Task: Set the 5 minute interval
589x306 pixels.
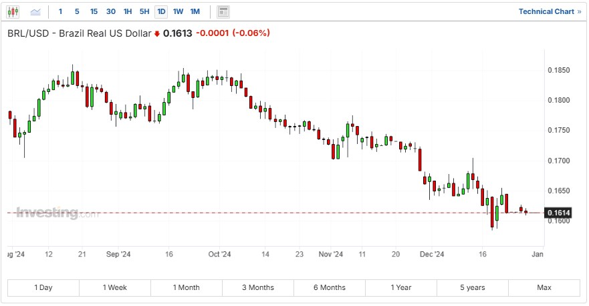Action: tap(77, 11)
